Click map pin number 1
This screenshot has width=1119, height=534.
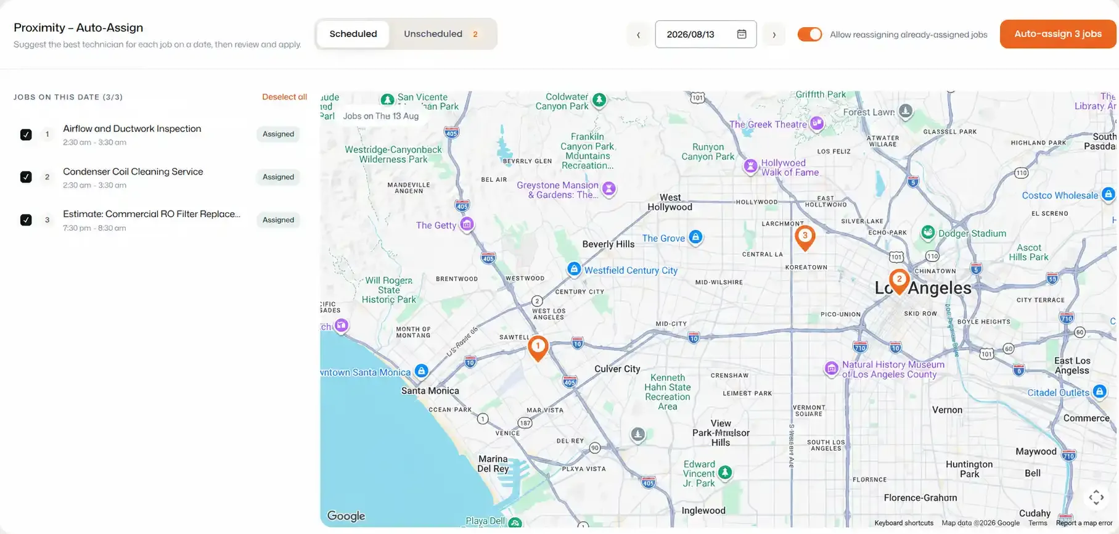pos(538,348)
